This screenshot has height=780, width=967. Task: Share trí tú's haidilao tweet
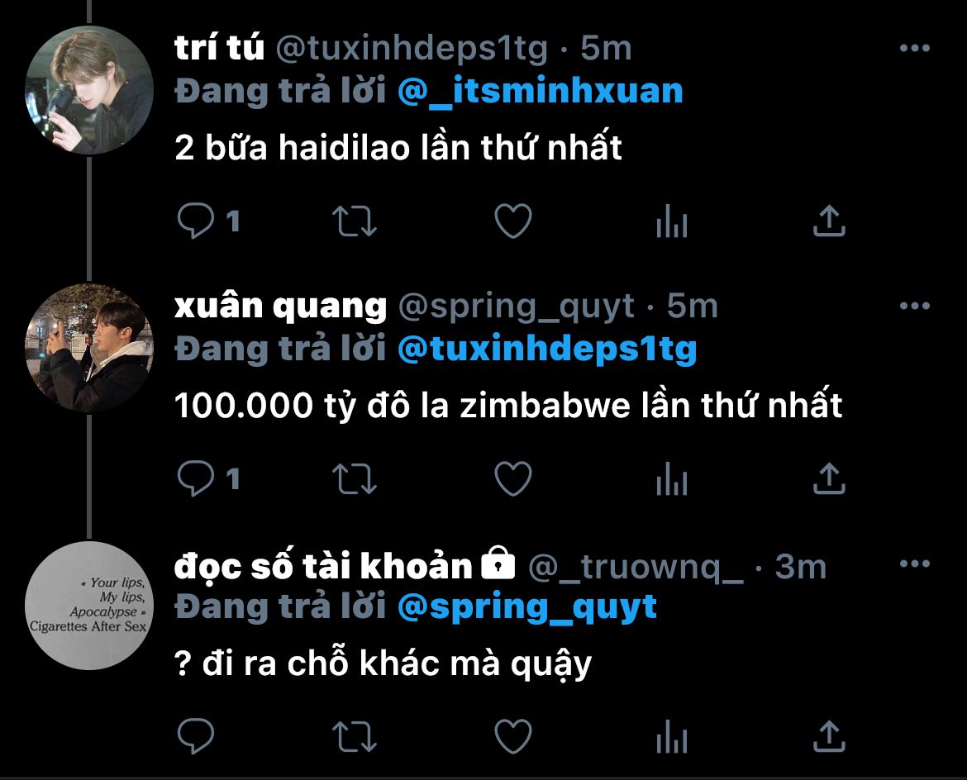[829, 221]
